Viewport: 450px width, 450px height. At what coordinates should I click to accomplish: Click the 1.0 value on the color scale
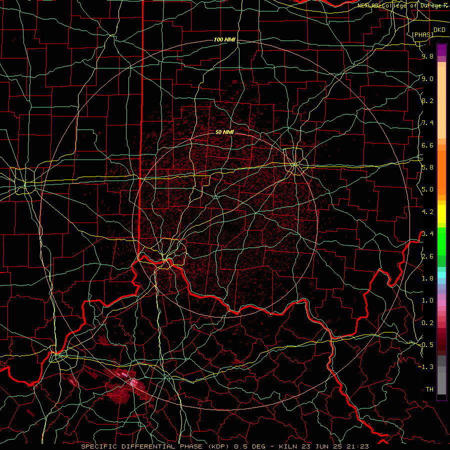coord(427,300)
